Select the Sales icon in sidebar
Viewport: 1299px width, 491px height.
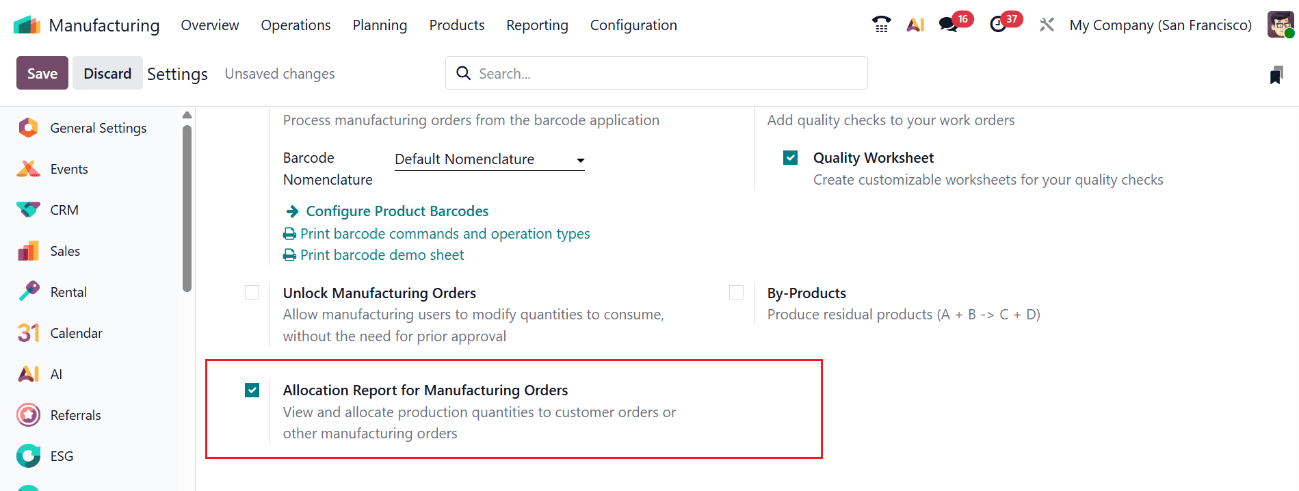(x=28, y=251)
